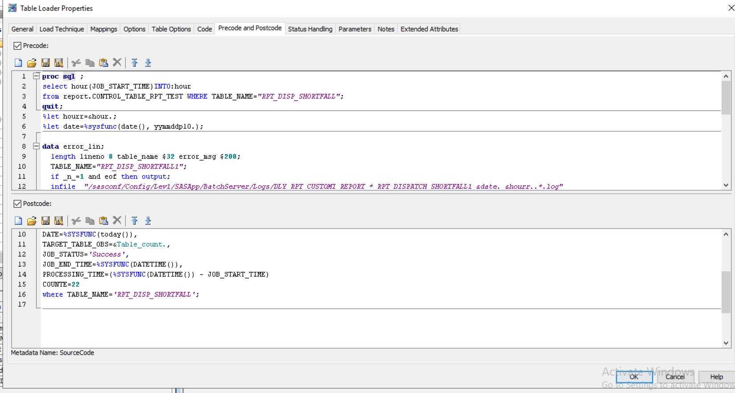Click Save icon in Precode toolbar
The image size is (735, 393).
click(x=45, y=63)
